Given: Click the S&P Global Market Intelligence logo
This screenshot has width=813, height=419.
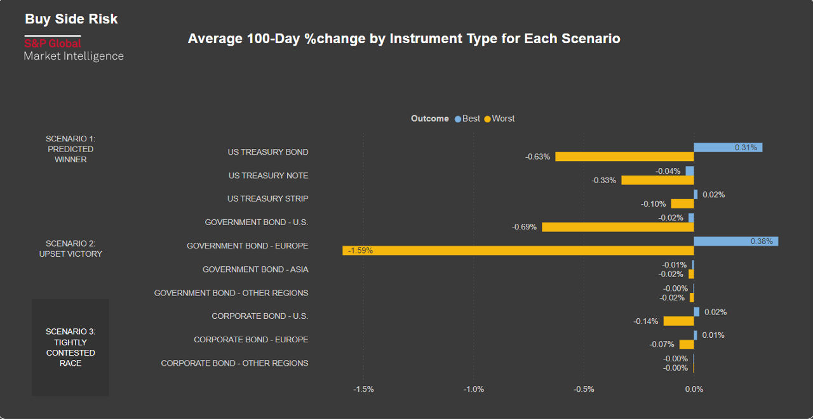Looking at the screenshot, I should [x=74, y=49].
